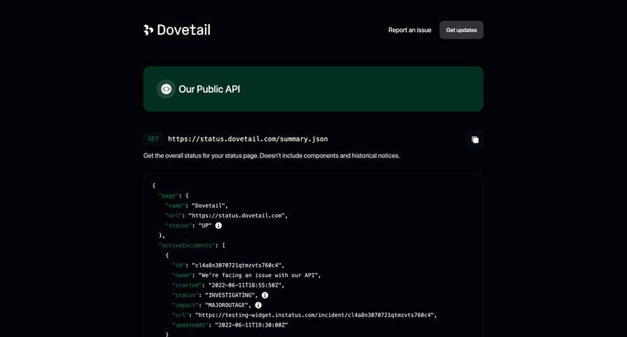Viewport: 627px width, 337px height.
Task: Click the endpoint description starting "Get the overall status"
Action: point(272,155)
